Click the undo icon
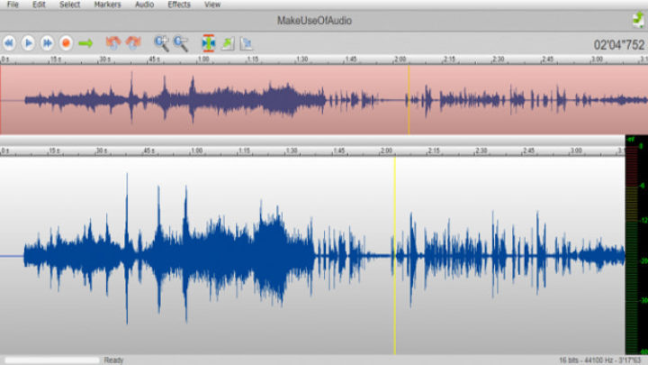The width and height of the screenshot is (648, 365). (113, 42)
